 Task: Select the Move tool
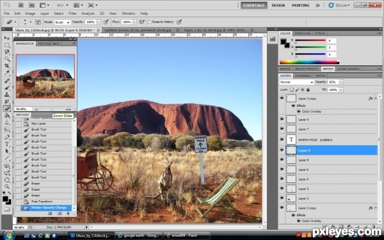6,38
